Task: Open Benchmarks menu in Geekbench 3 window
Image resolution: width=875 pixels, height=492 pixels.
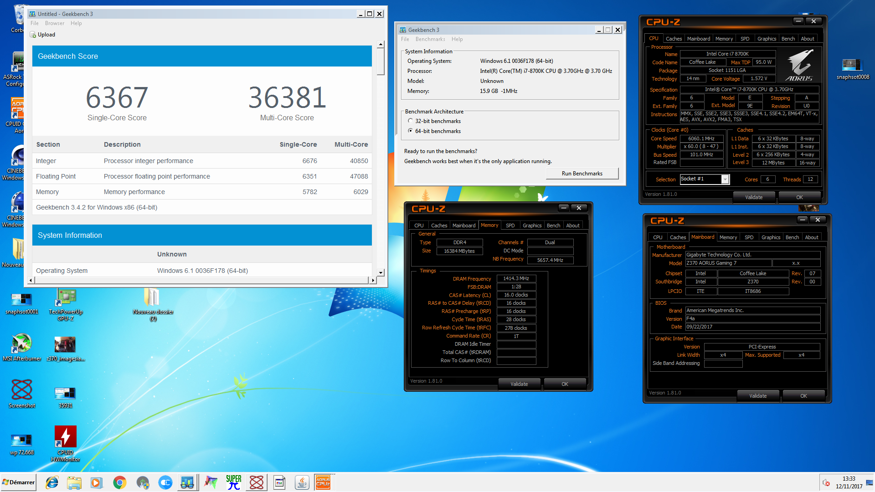Action: (430, 39)
